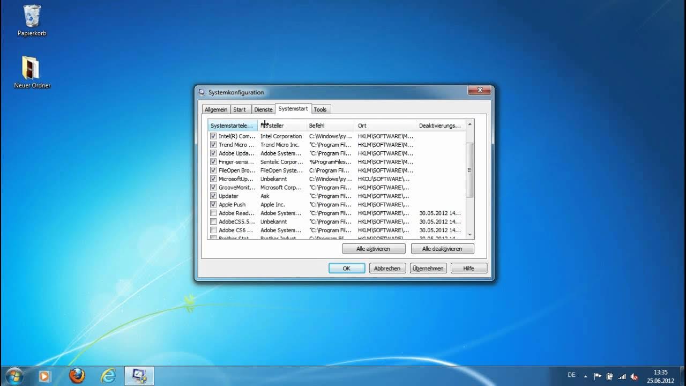Switch to the Allgemein tab
This screenshot has width=686, height=386.
click(x=216, y=109)
